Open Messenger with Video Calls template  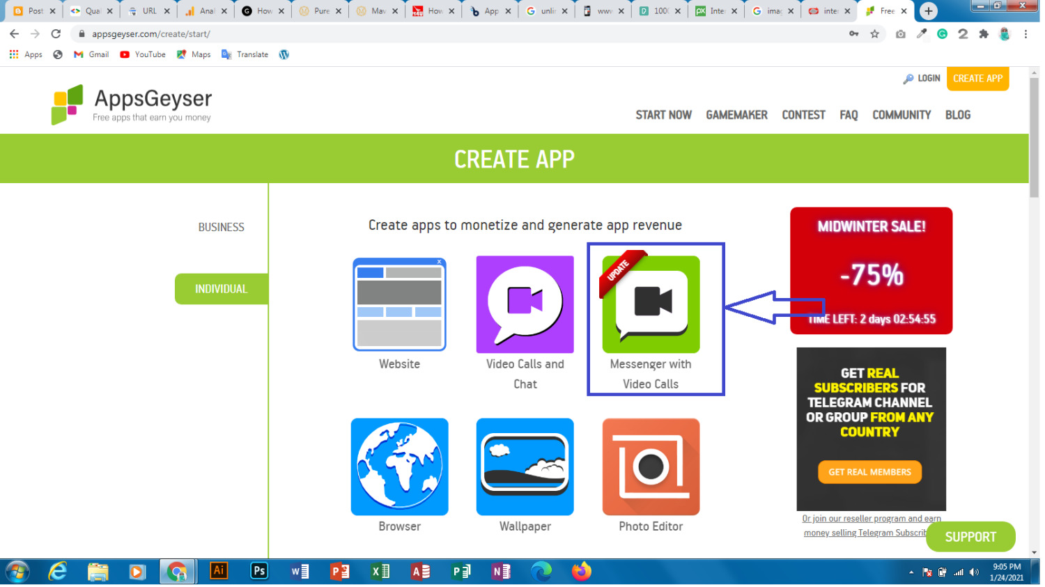651,304
